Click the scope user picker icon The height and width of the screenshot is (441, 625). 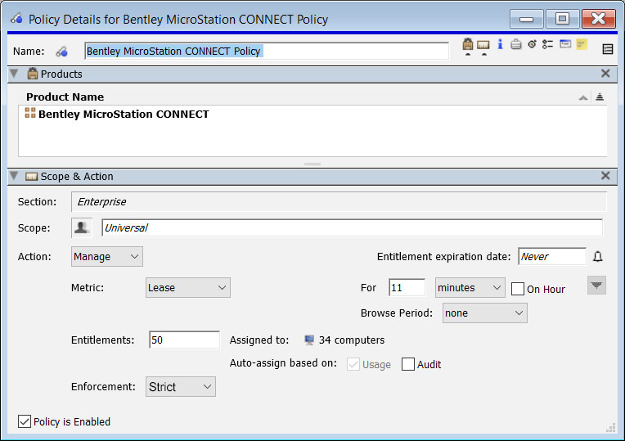coord(82,227)
